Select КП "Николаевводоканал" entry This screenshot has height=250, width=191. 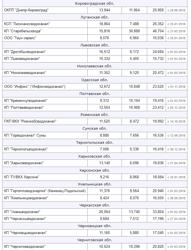click(25, 73)
